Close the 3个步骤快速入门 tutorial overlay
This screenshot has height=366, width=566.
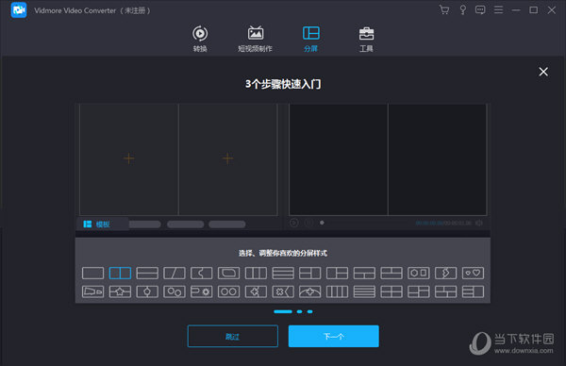543,72
